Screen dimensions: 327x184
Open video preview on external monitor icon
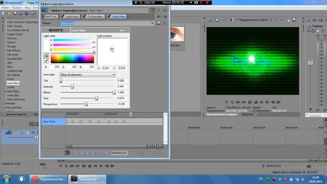pos(217,20)
